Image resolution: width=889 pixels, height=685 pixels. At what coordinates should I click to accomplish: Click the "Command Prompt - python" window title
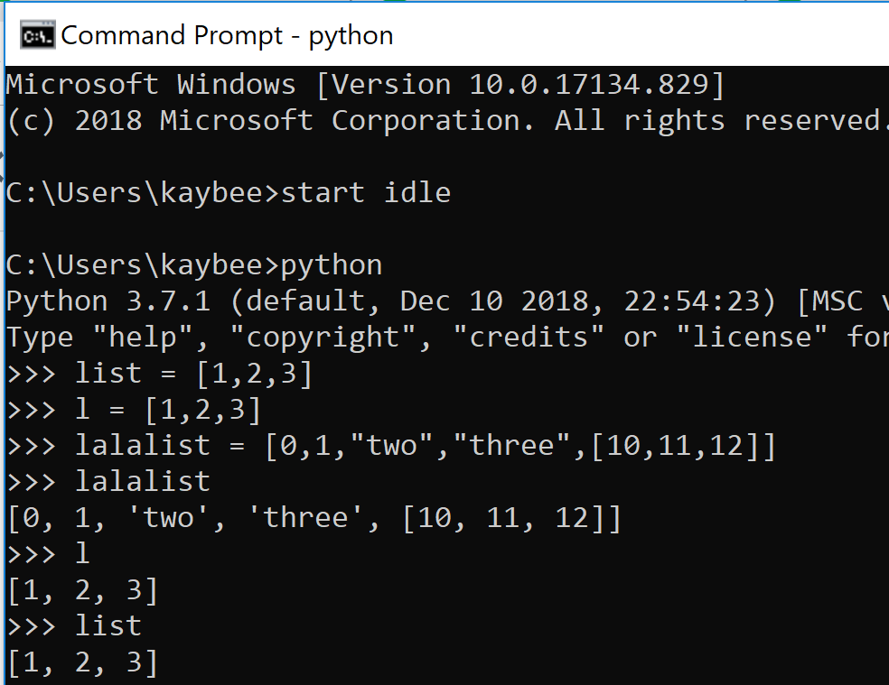pyautogui.click(x=227, y=36)
